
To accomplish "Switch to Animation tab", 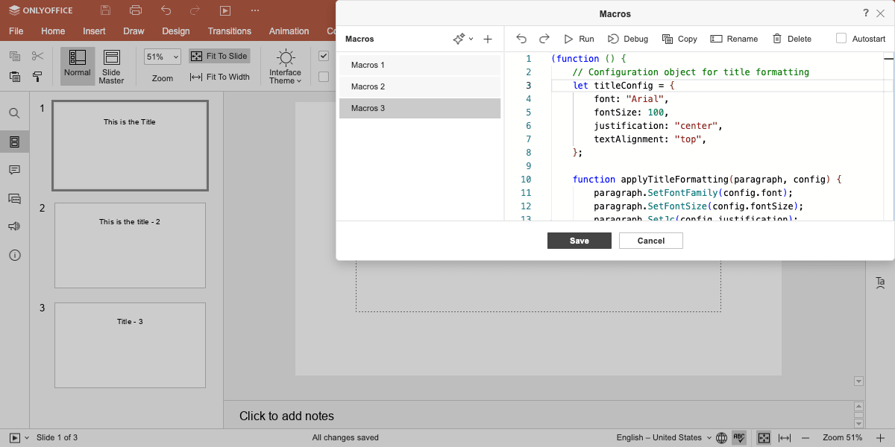I will click(289, 31).
